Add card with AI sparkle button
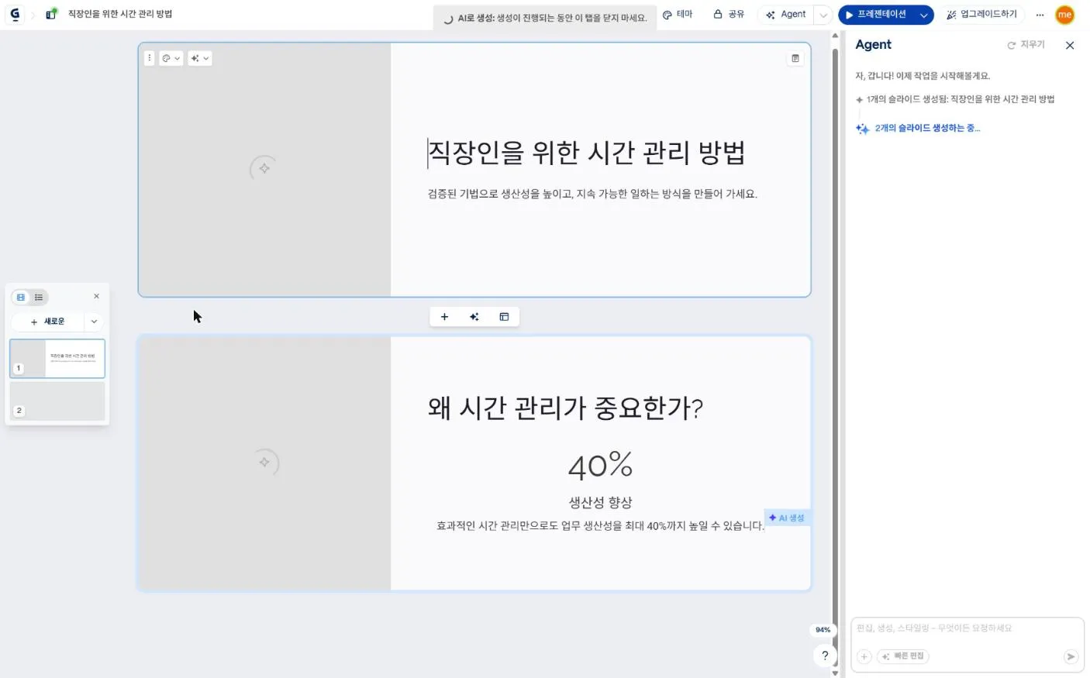This screenshot has height=678, width=1090. 474,317
